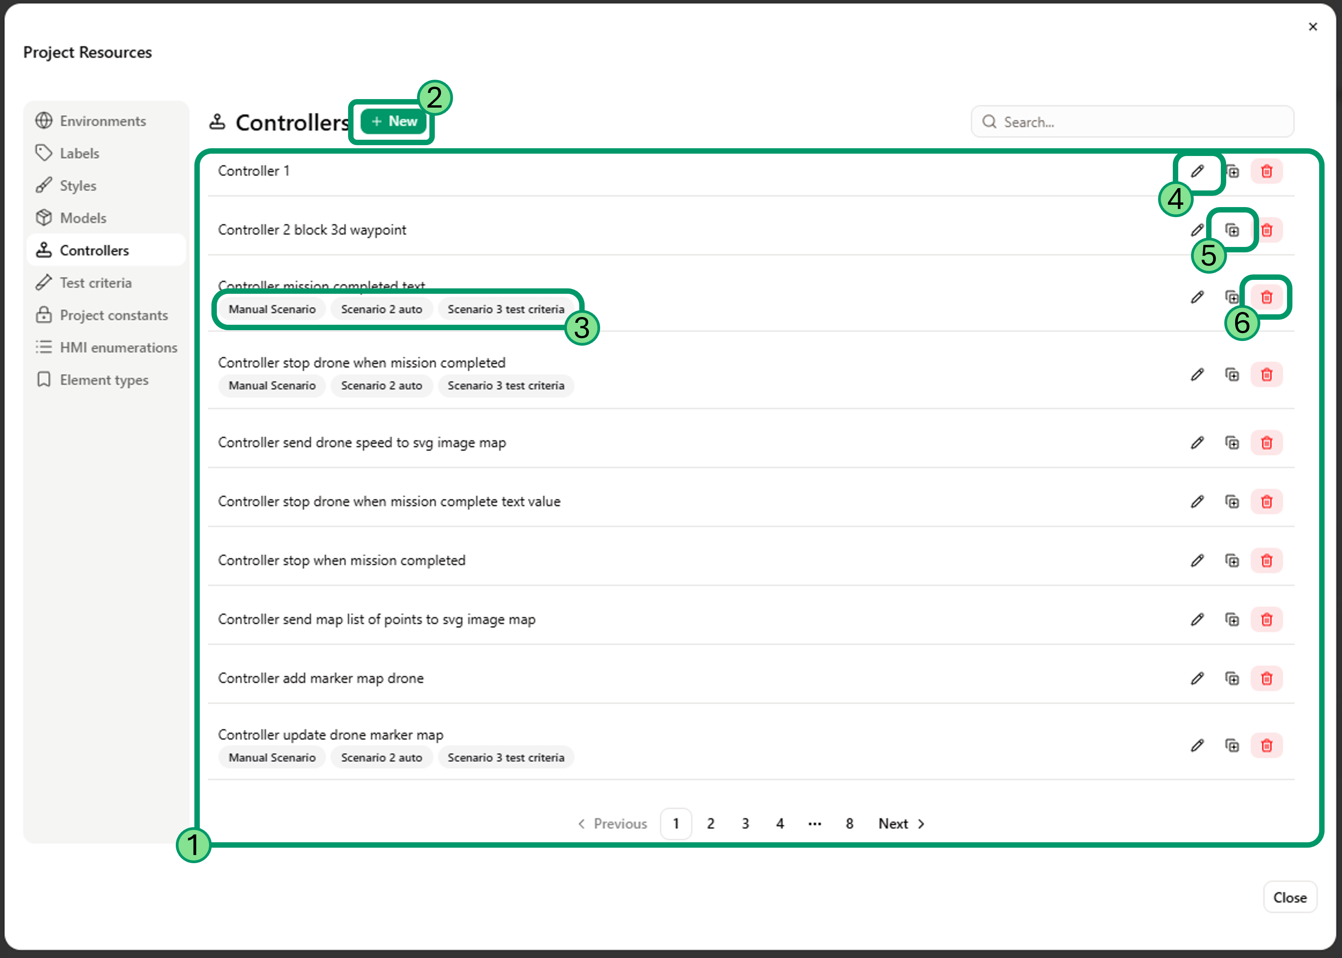Viewport: 1342px width, 958px height.
Task: Select Labels in the sidebar
Action: click(79, 153)
